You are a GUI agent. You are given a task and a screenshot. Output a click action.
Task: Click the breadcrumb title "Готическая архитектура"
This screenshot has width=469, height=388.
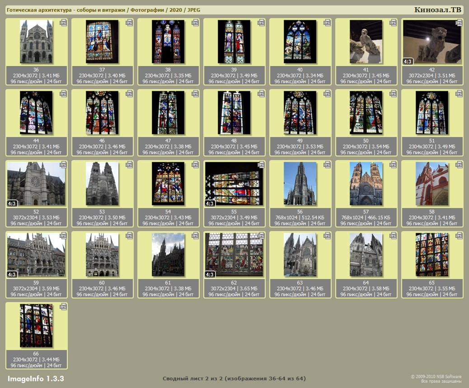(38, 10)
